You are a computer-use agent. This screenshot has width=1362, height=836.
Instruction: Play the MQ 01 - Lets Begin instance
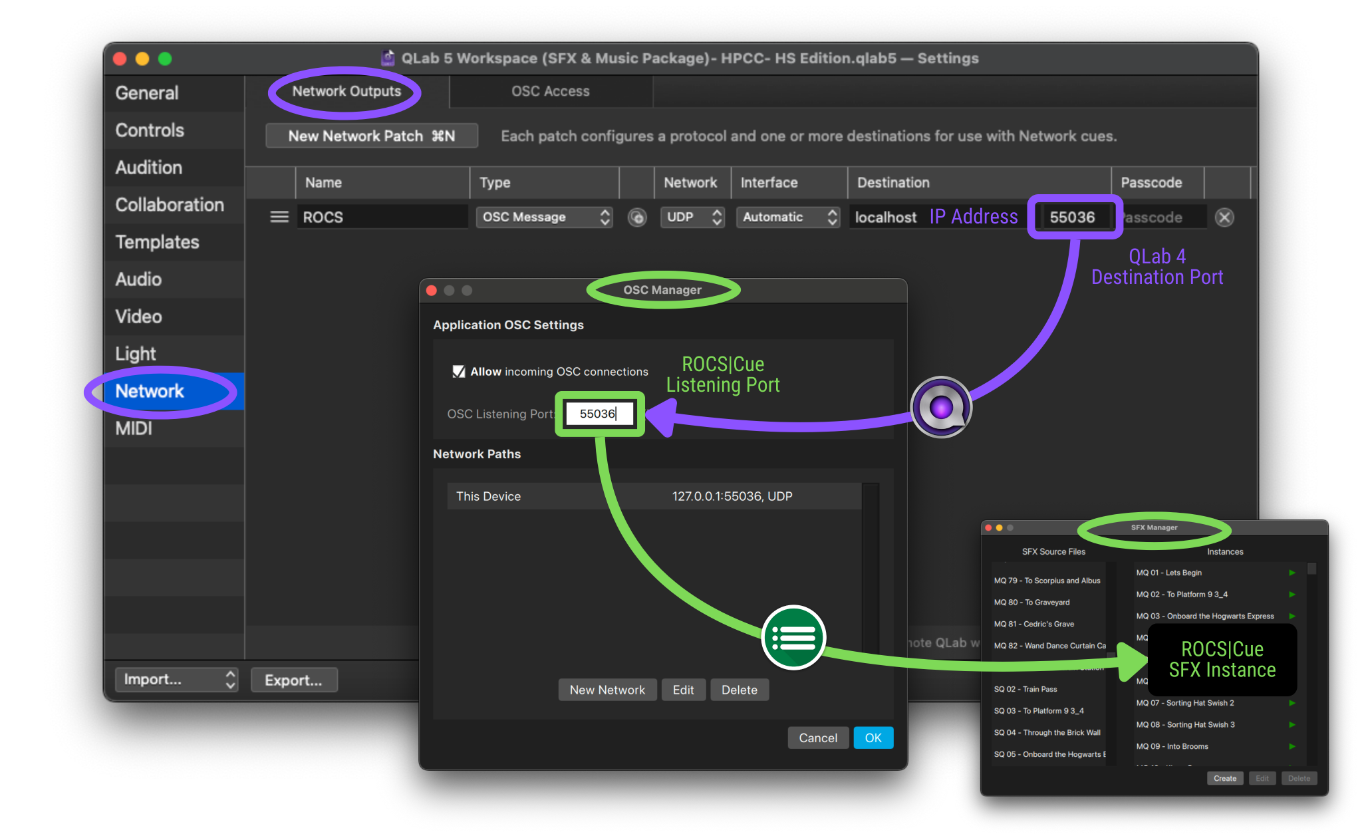tap(1293, 572)
